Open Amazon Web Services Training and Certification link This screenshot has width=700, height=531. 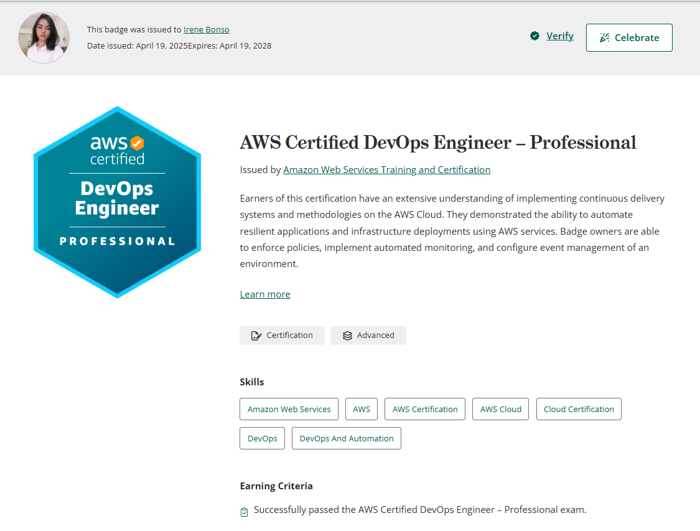pyautogui.click(x=386, y=170)
